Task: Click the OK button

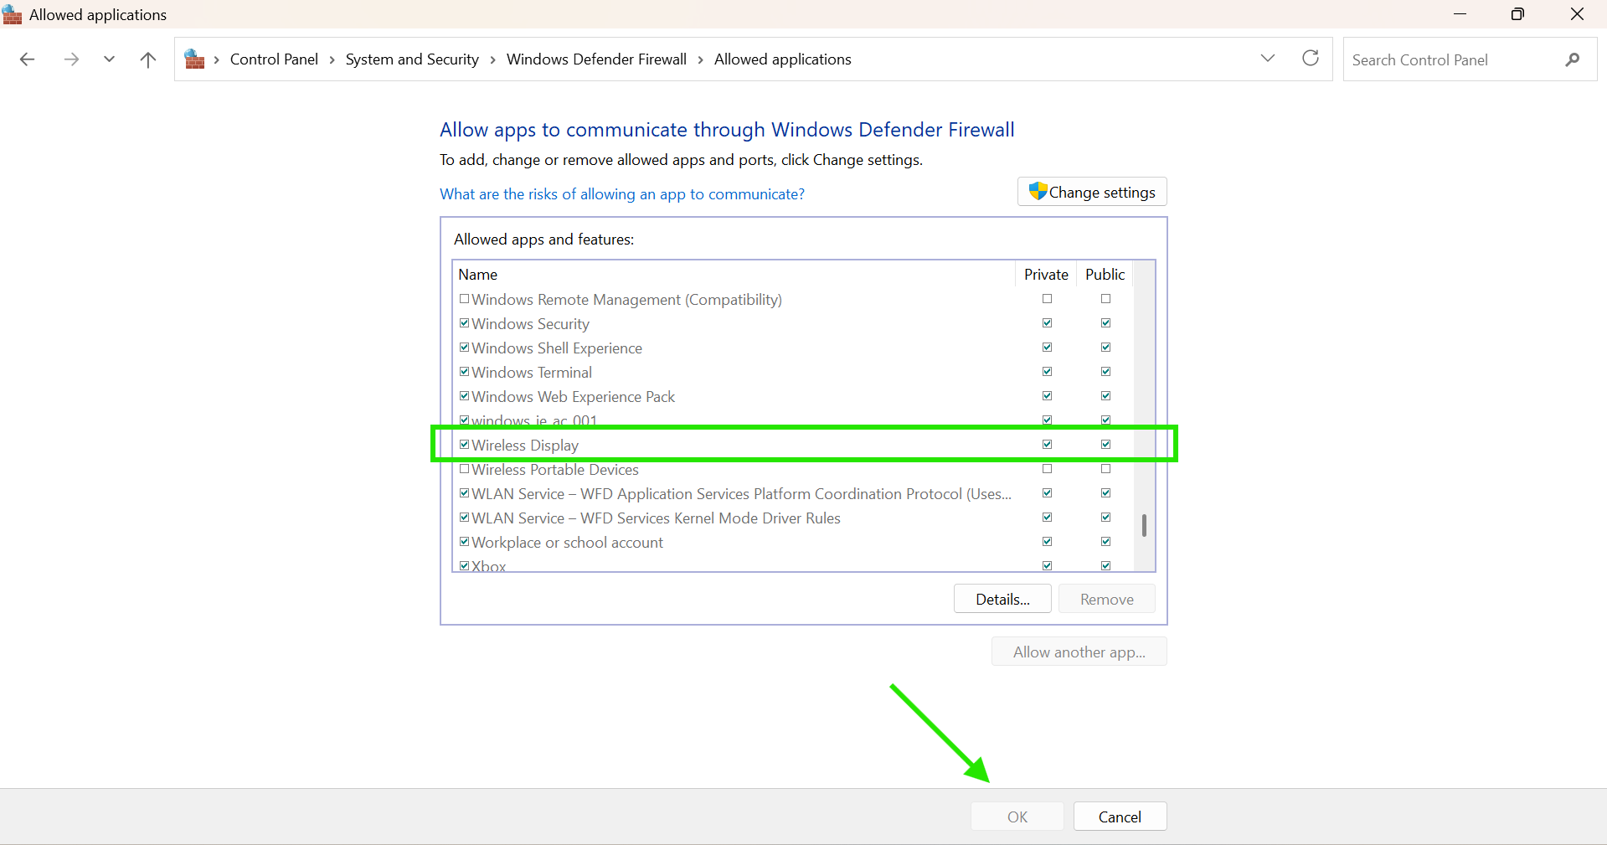Action: [1017, 817]
